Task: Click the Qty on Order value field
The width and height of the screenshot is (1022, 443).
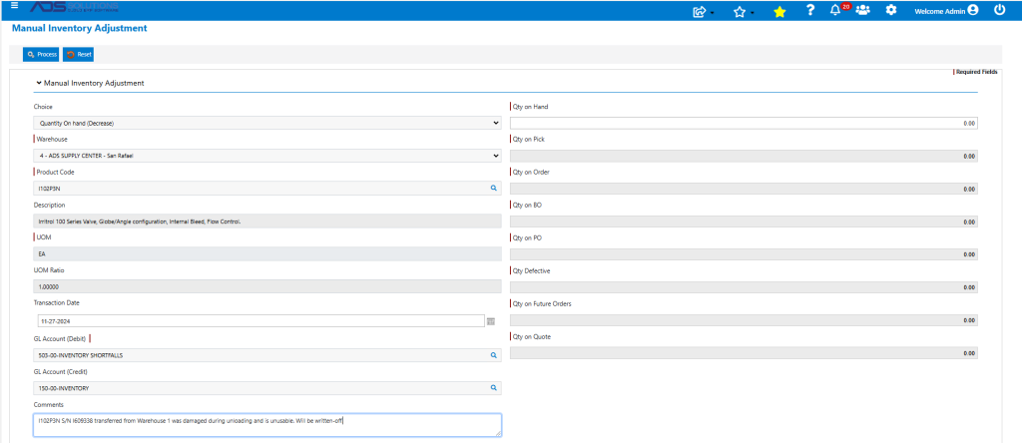Action: pos(744,189)
